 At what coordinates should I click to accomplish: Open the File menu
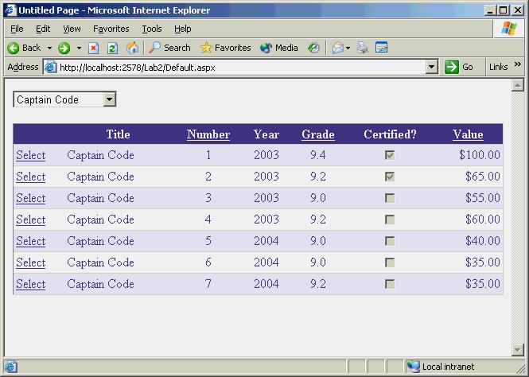[x=17, y=29]
